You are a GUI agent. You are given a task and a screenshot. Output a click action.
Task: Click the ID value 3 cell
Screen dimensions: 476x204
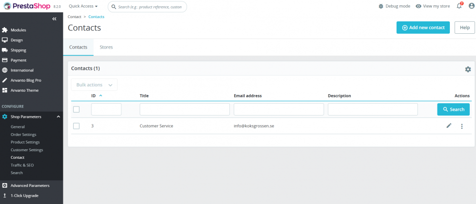pos(92,126)
